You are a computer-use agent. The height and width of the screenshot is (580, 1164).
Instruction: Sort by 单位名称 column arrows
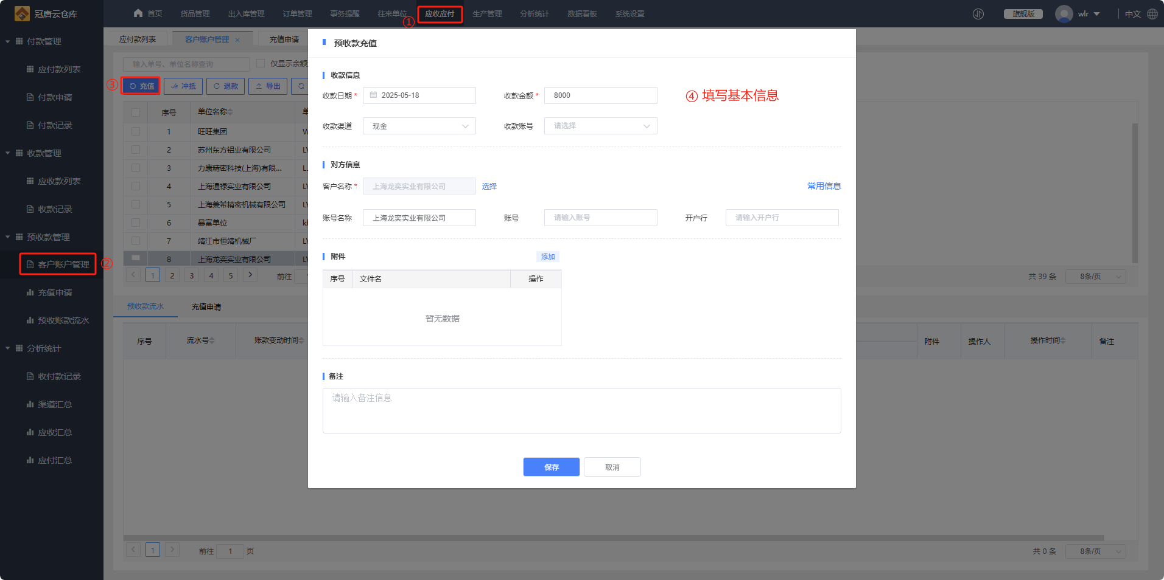230,112
